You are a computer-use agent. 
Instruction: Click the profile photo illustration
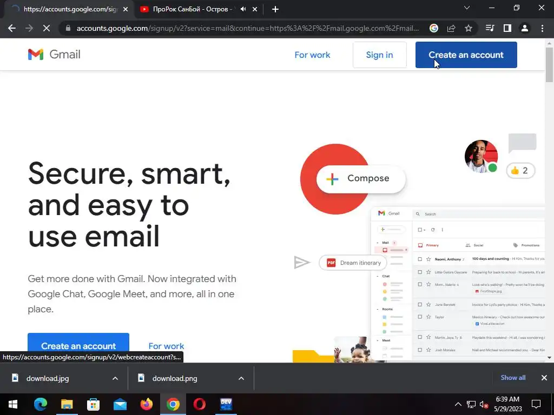click(481, 156)
